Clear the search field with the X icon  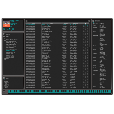pos(89,21)
